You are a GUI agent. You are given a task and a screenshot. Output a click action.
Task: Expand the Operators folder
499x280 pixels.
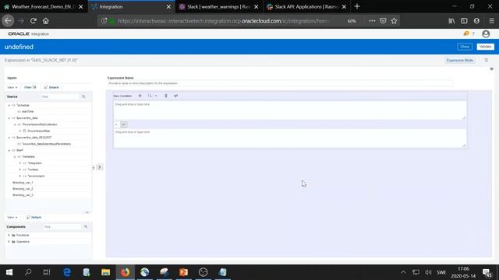(x=9, y=242)
